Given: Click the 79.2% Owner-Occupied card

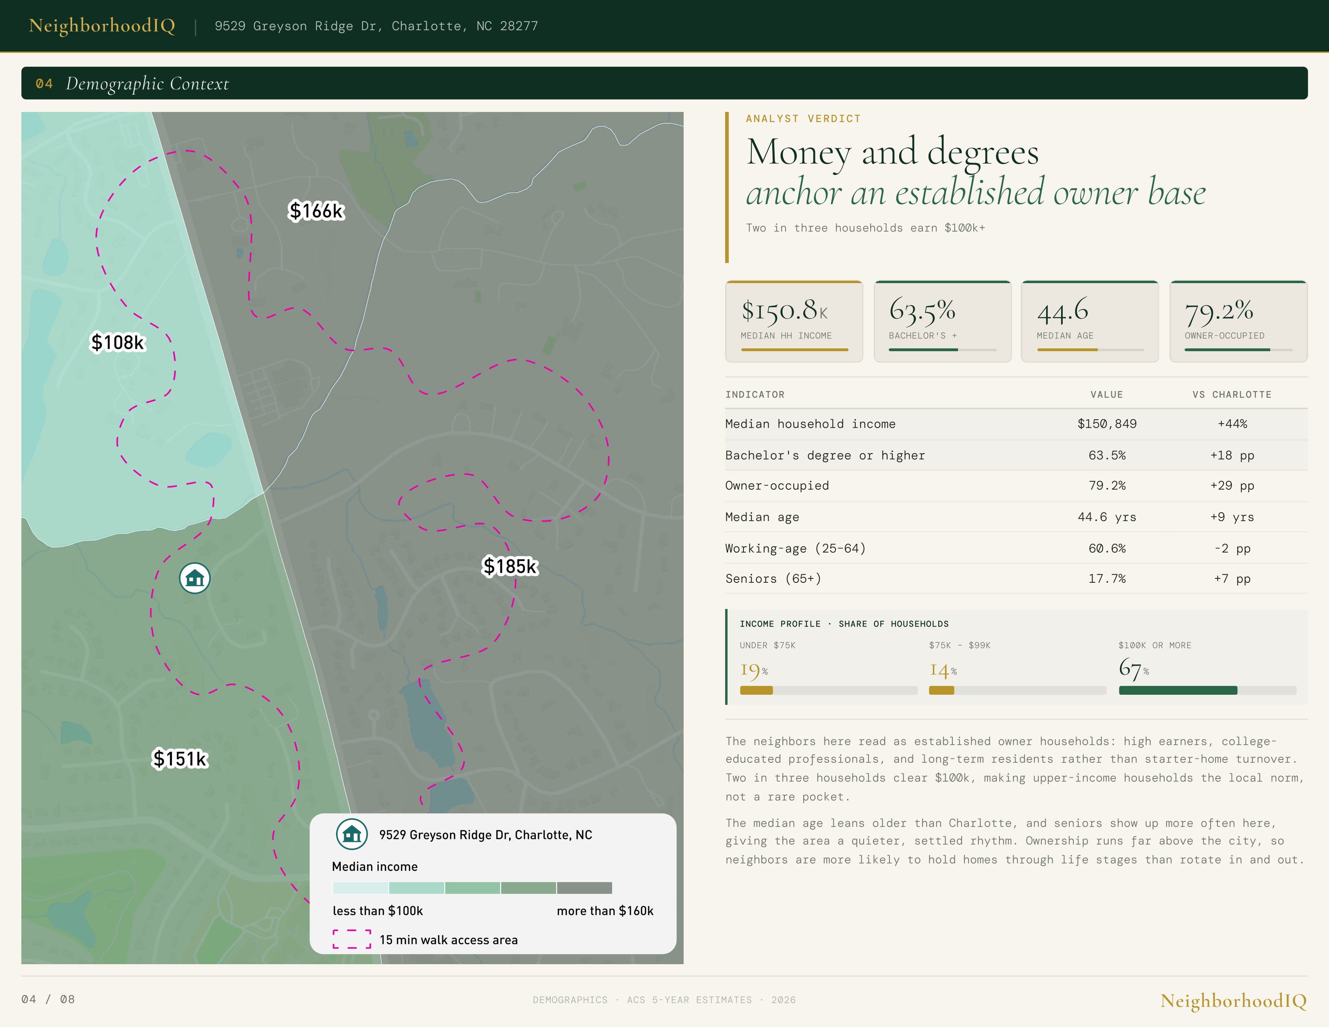Looking at the screenshot, I should [x=1238, y=321].
